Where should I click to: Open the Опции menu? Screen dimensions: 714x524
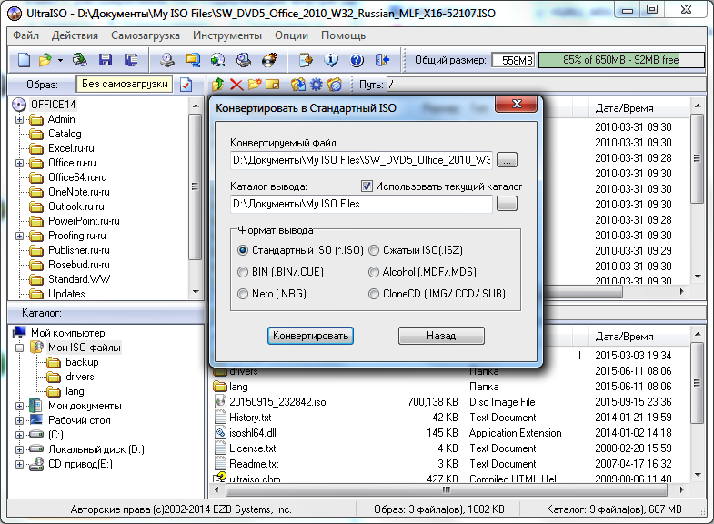(291, 35)
